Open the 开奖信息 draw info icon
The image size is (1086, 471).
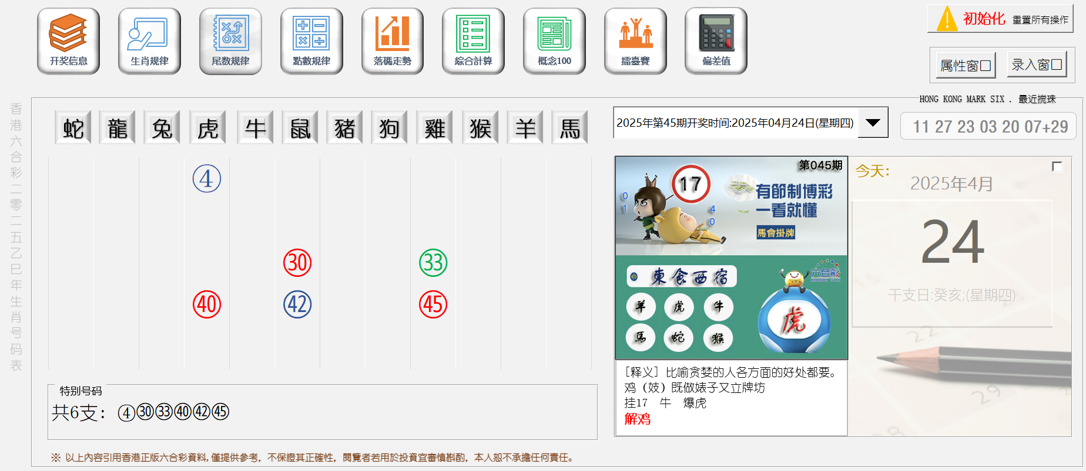68,40
